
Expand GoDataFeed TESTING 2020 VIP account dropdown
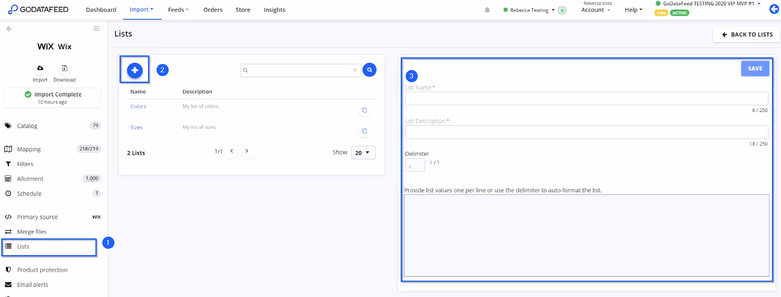tap(708, 3)
